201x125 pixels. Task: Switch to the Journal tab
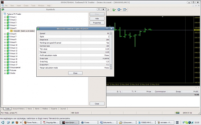(x=63, y=109)
